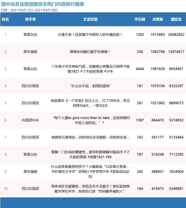Click the 快手号 column header
Image resolution: width=186 pixels, height=208 pixels.
point(30,19)
